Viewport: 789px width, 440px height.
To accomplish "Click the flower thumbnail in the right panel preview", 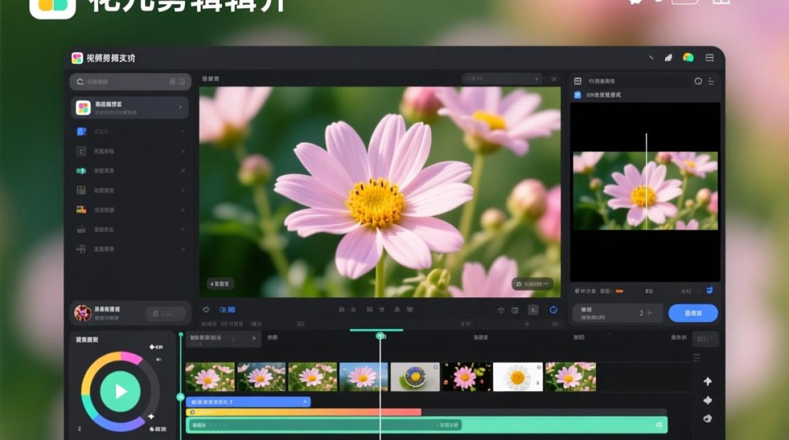I will 645,191.
